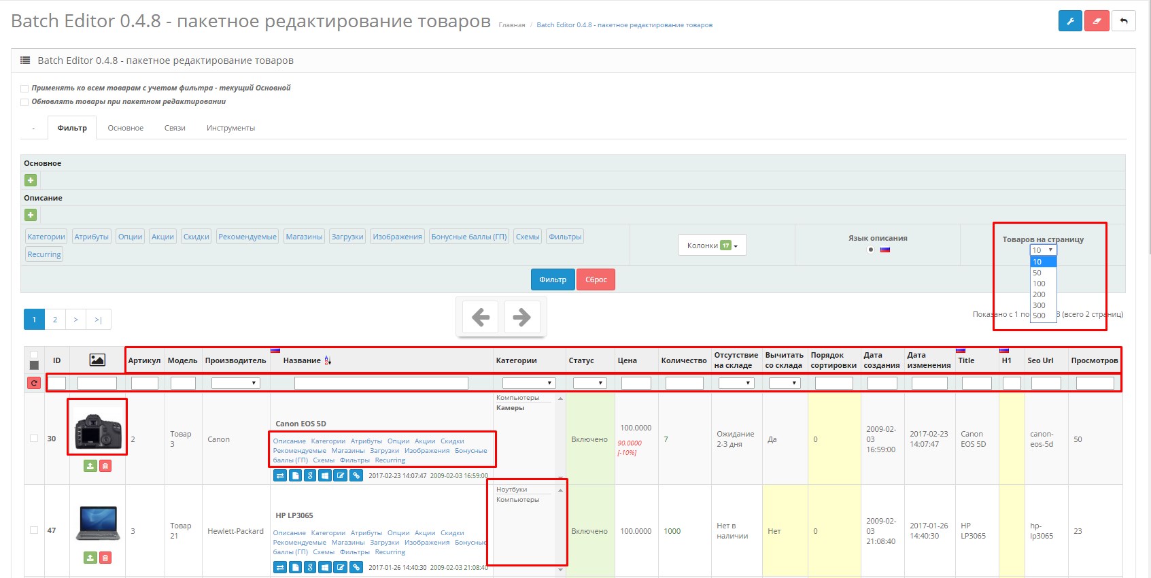Screen dimensions: 1151x578
Task: Choose 100 products per page
Action: [x=1043, y=284]
